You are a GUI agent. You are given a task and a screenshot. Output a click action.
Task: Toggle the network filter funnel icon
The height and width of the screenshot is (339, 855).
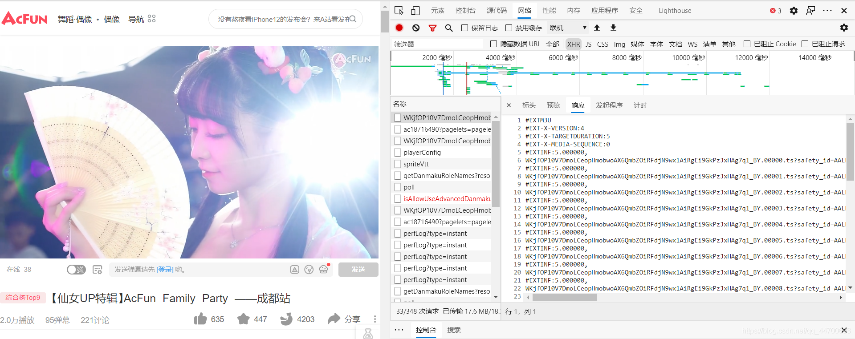(432, 28)
